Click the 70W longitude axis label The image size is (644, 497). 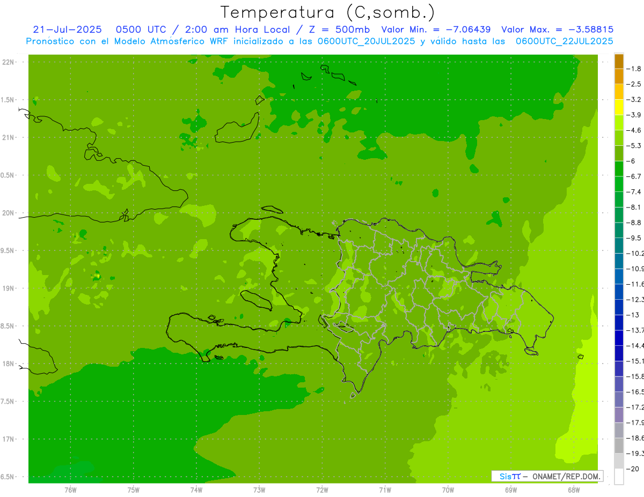click(448, 489)
